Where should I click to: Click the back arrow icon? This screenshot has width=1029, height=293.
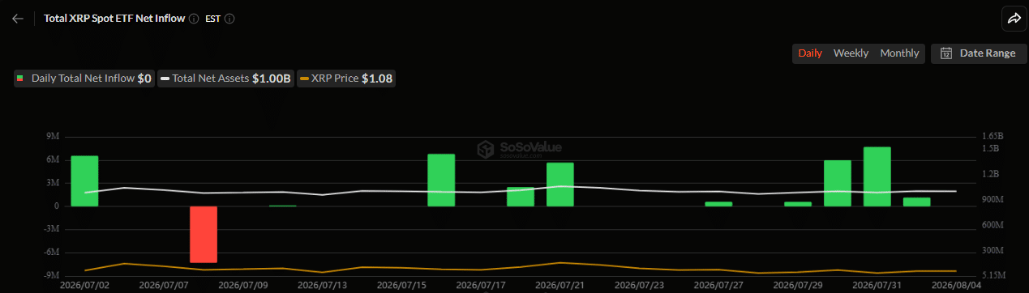pos(18,18)
